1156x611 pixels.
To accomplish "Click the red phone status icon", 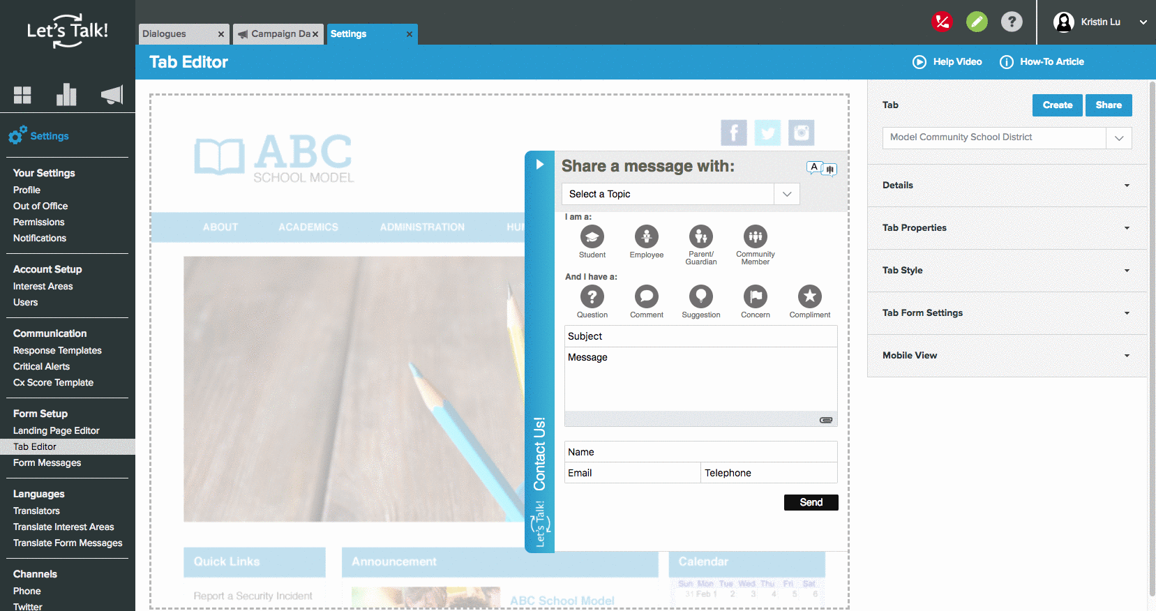I will pos(942,22).
